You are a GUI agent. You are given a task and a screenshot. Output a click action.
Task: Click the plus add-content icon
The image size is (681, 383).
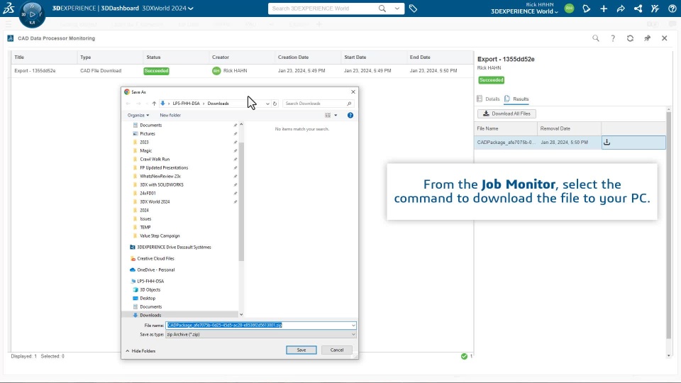[x=603, y=9]
